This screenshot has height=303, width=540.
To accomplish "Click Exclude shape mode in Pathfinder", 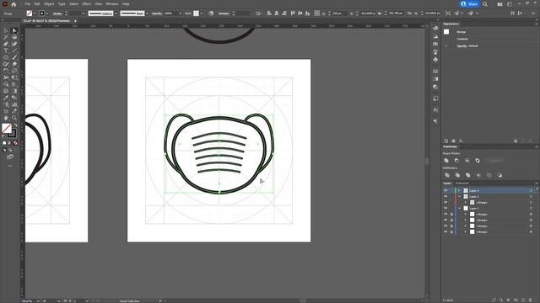I will pyautogui.click(x=478, y=161).
